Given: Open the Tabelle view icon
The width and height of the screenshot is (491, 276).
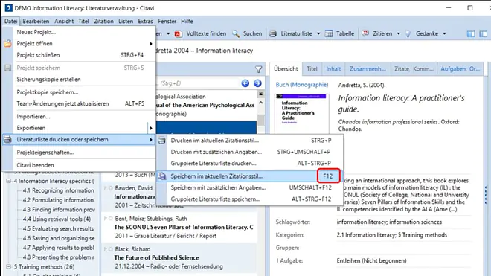Looking at the screenshot, I should (329, 33).
